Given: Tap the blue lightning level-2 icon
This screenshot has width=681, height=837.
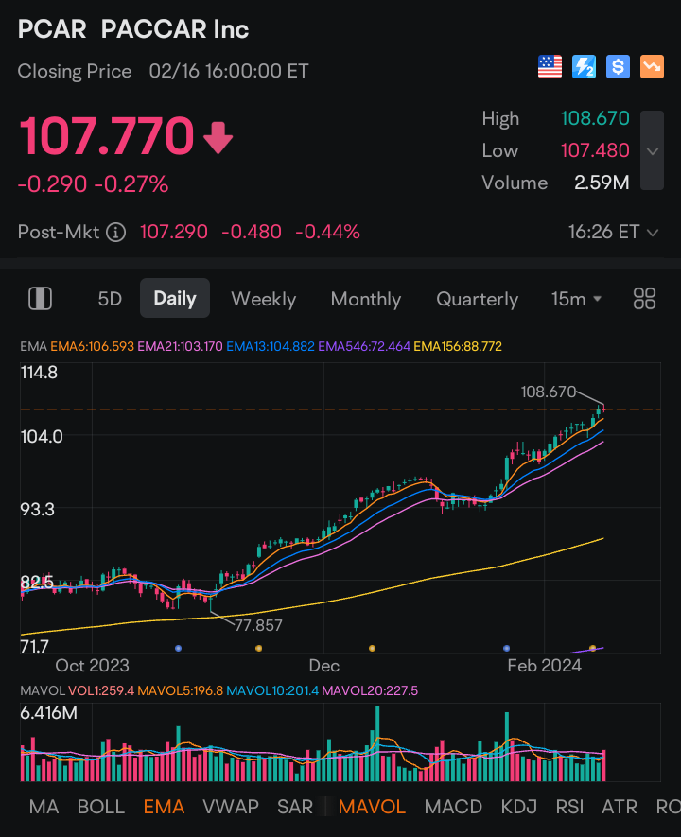Looking at the screenshot, I should pos(584,67).
